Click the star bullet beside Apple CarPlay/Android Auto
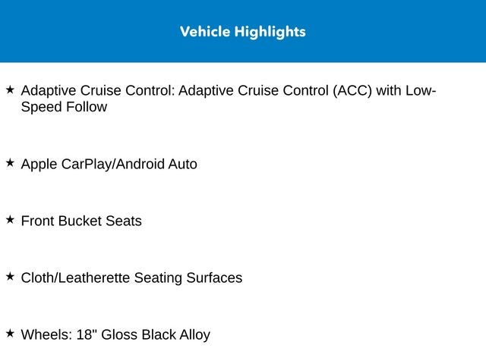Viewport: 486px width, 364px height. pyautogui.click(x=10, y=163)
